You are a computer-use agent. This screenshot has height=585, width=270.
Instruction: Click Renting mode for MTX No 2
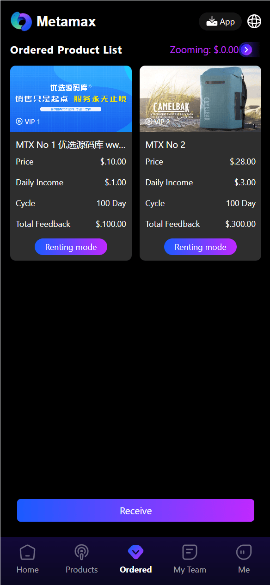(x=200, y=247)
